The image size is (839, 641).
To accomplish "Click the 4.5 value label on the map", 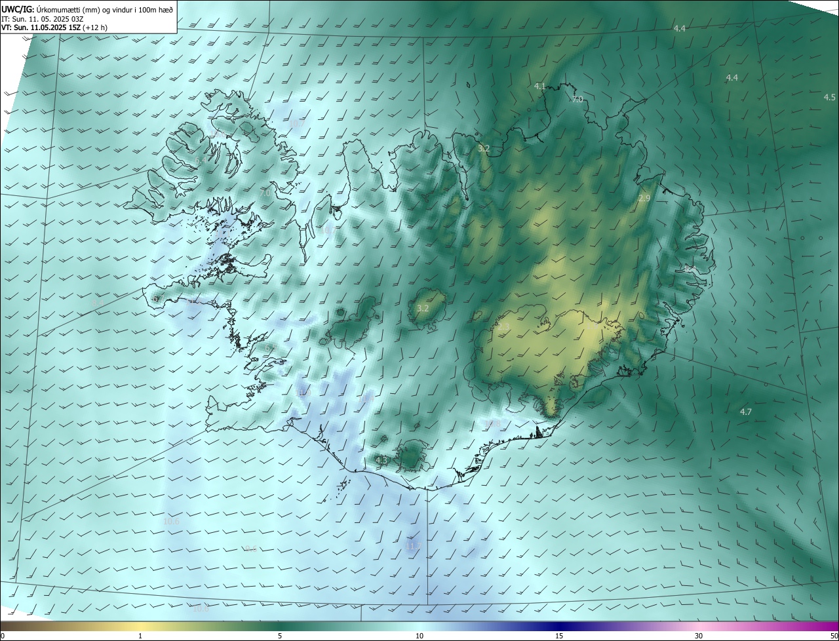I will (x=829, y=97).
